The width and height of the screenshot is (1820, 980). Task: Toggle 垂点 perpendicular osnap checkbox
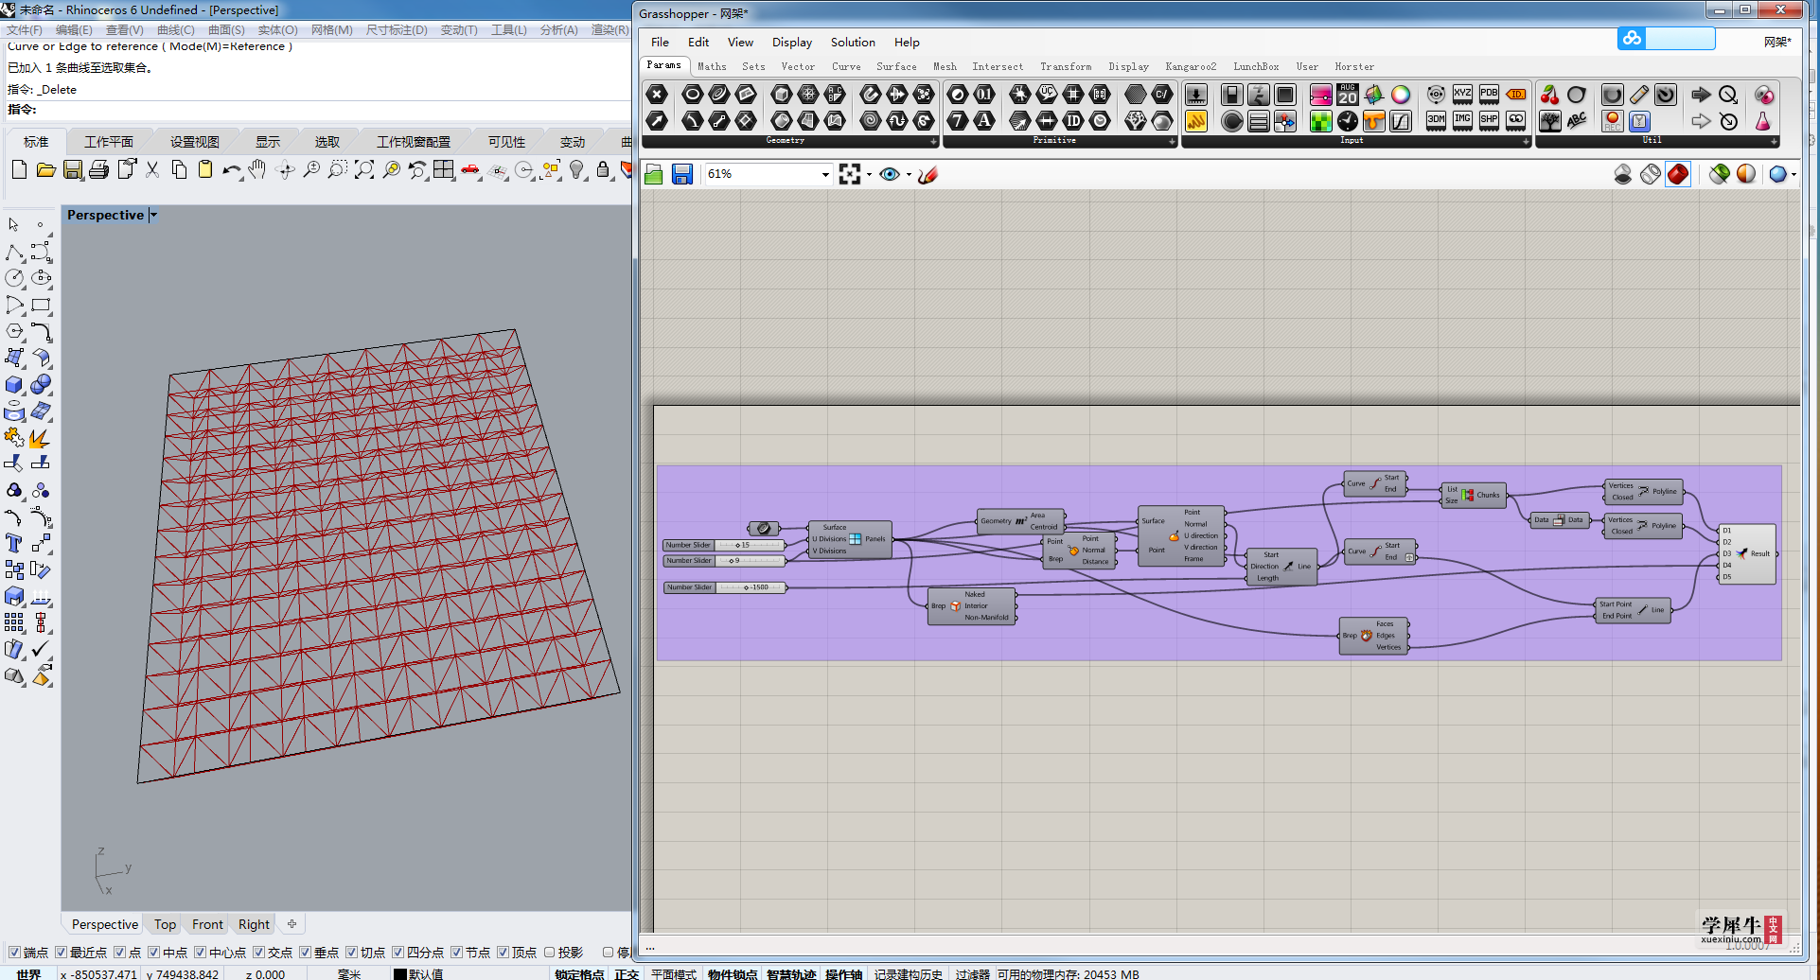[x=305, y=953]
